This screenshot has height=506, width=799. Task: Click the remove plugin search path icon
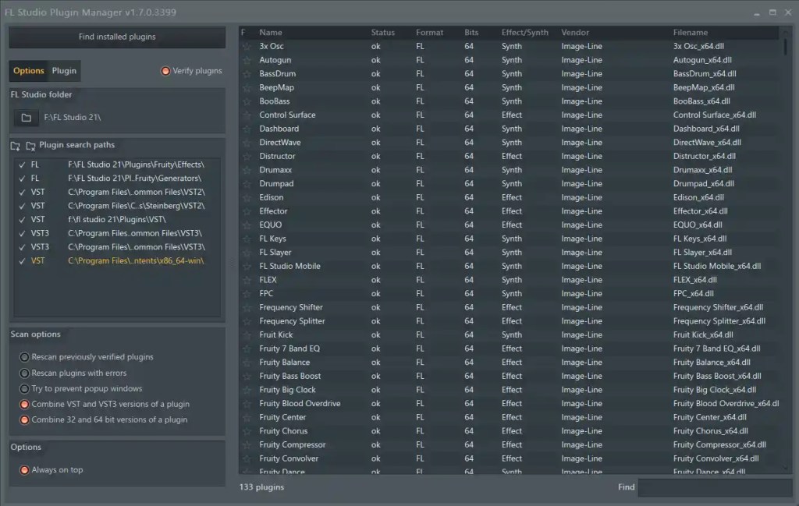point(30,146)
